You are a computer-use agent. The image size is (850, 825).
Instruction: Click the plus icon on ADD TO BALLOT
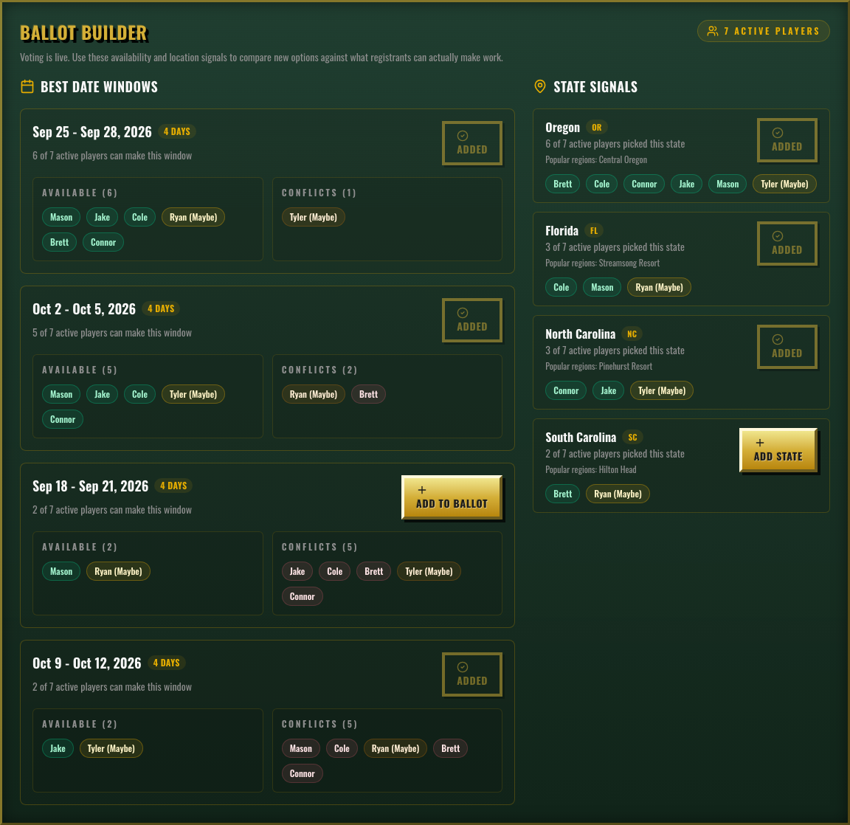[x=421, y=489]
